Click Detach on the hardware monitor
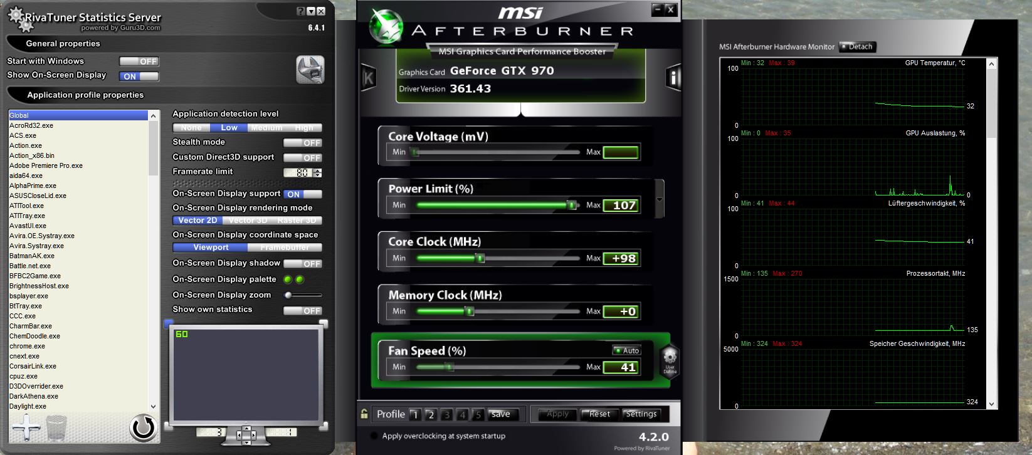The height and width of the screenshot is (455, 1032). [857, 47]
